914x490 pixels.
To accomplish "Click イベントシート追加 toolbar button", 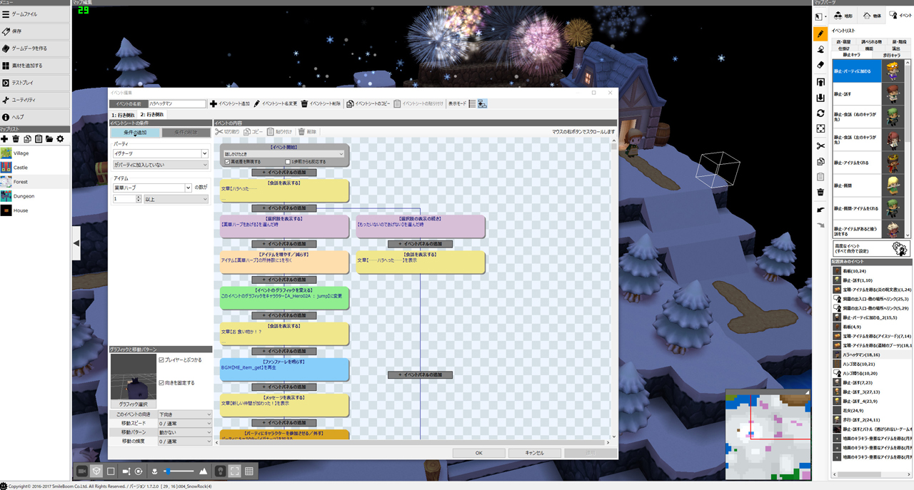I will coord(230,104).
